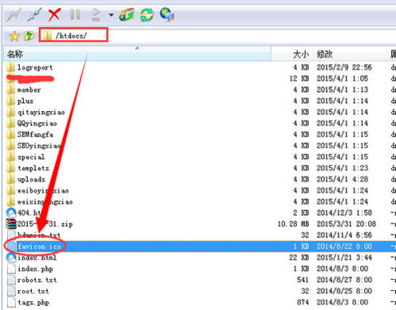Select the favicon.ico file
This screenshot has height=310, width=396.
[x=39, y=247]
